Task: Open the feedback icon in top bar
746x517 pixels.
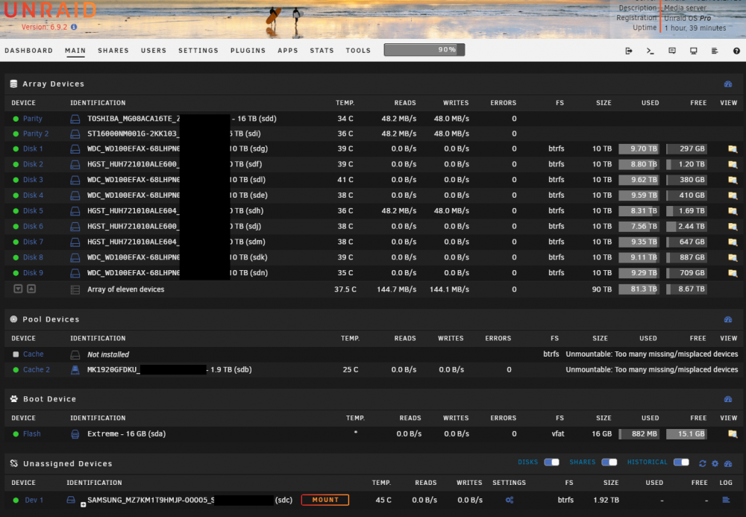Action: (x=672, y=51)
